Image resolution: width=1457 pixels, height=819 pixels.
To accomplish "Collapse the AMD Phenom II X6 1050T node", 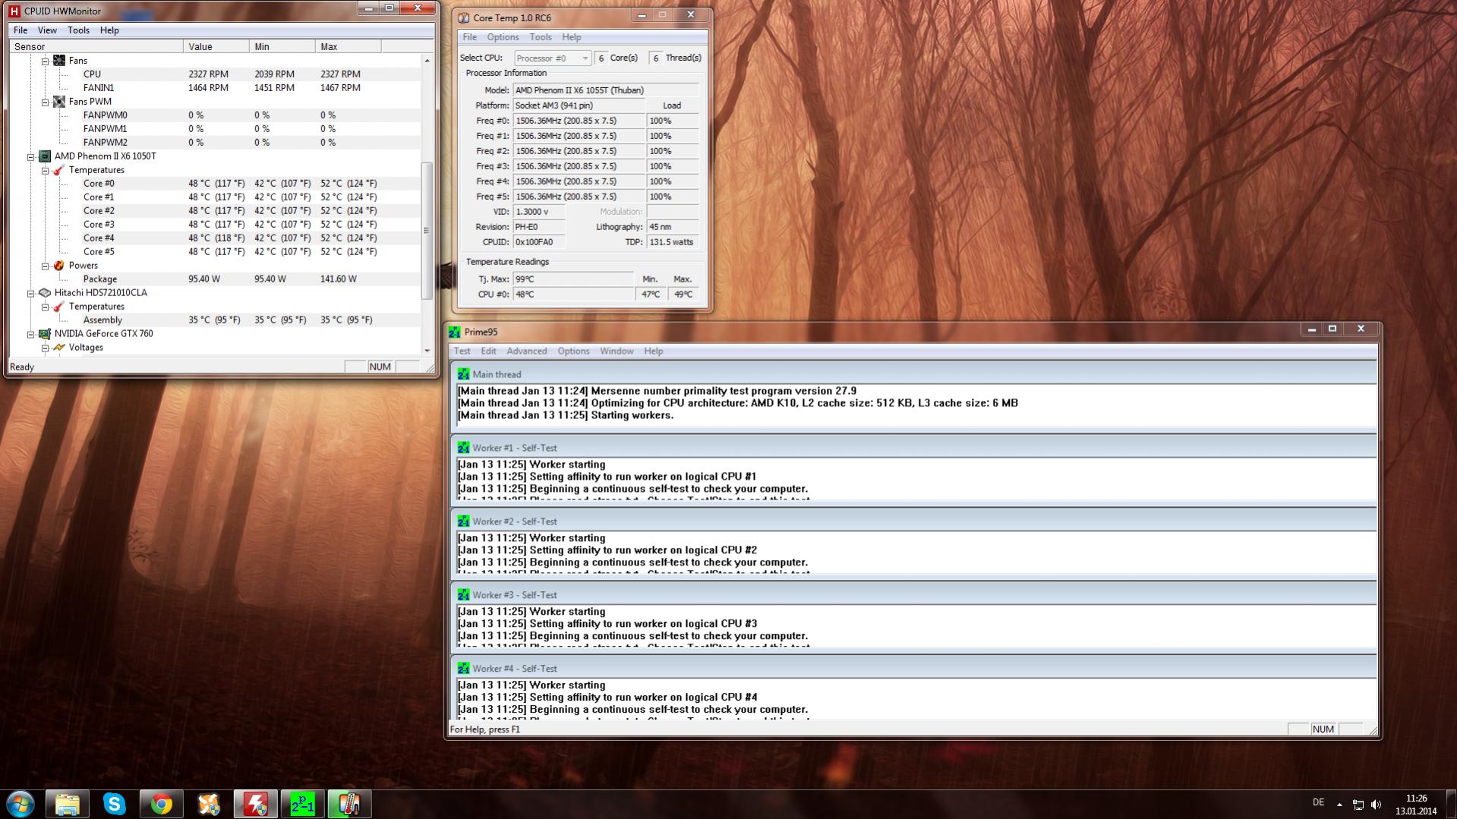I will coord(31,156).
